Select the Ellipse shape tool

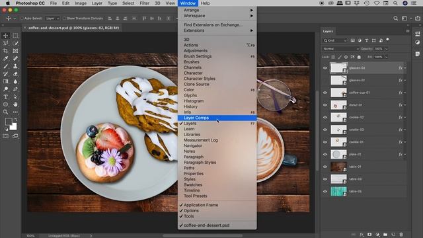pyautogui.click(x=5, y=104)
